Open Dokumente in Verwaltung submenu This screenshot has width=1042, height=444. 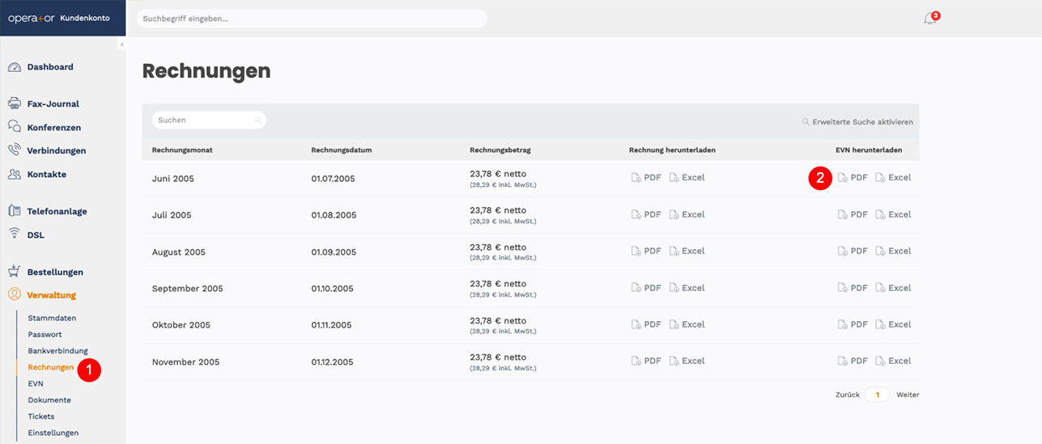(49, 400)
